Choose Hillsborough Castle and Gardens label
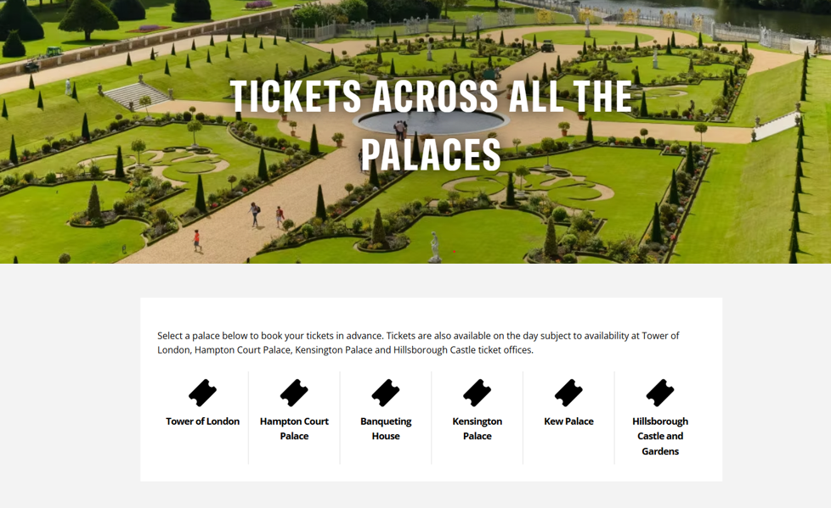831x508 pixels. [x=660, y=436]
